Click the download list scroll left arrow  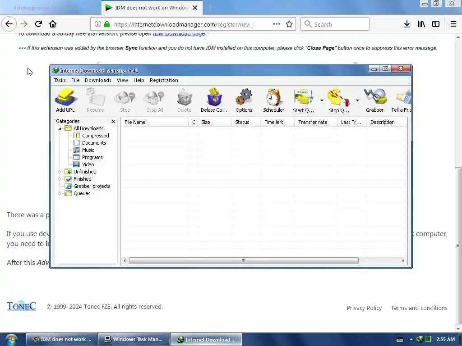click(125, 261)
